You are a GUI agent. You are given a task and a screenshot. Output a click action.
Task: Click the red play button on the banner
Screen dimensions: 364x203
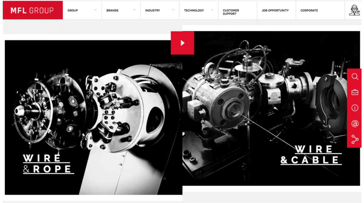182,43
